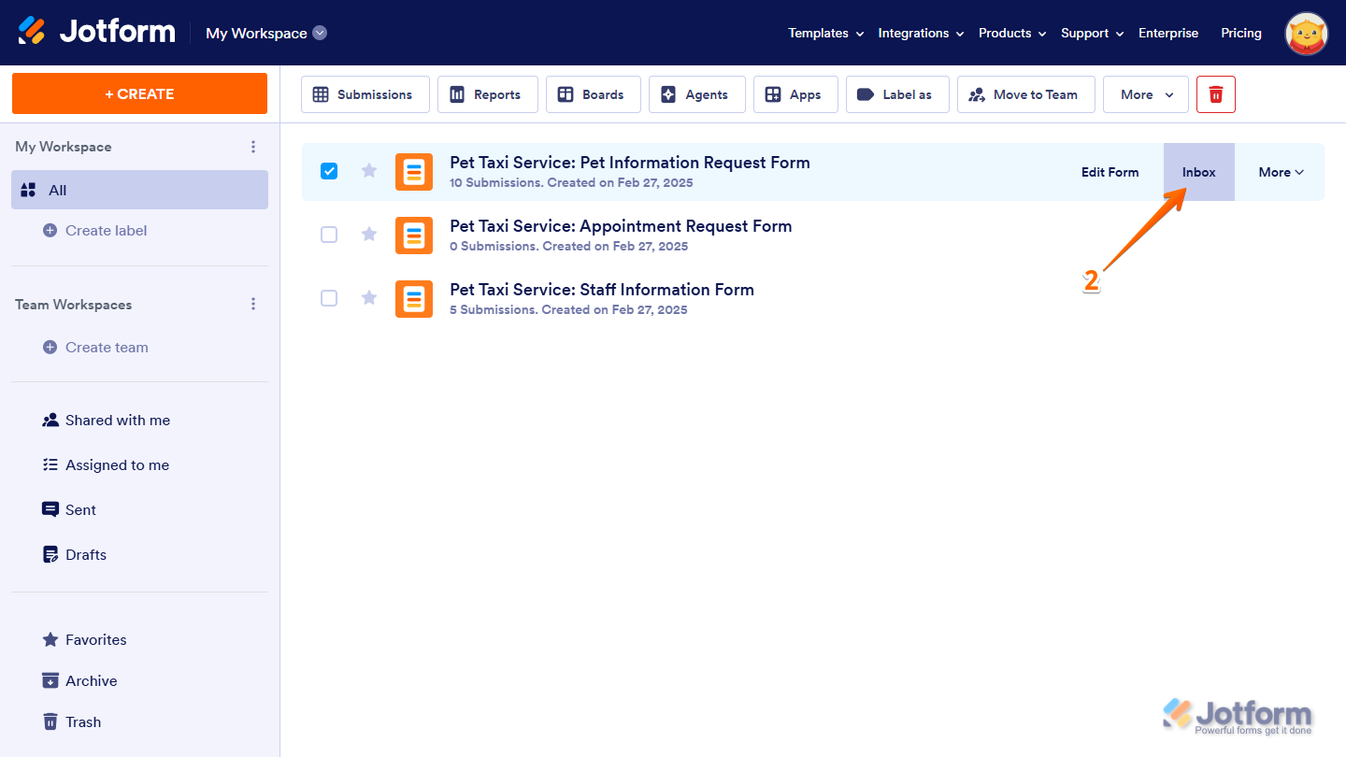Screen dimensions: 1346x757
Task: Open the Templates menu in header
Action: coord(825,33)
